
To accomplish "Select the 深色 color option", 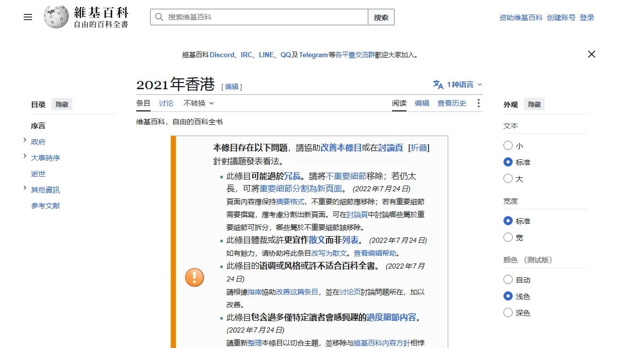I will tap(508, 312).
